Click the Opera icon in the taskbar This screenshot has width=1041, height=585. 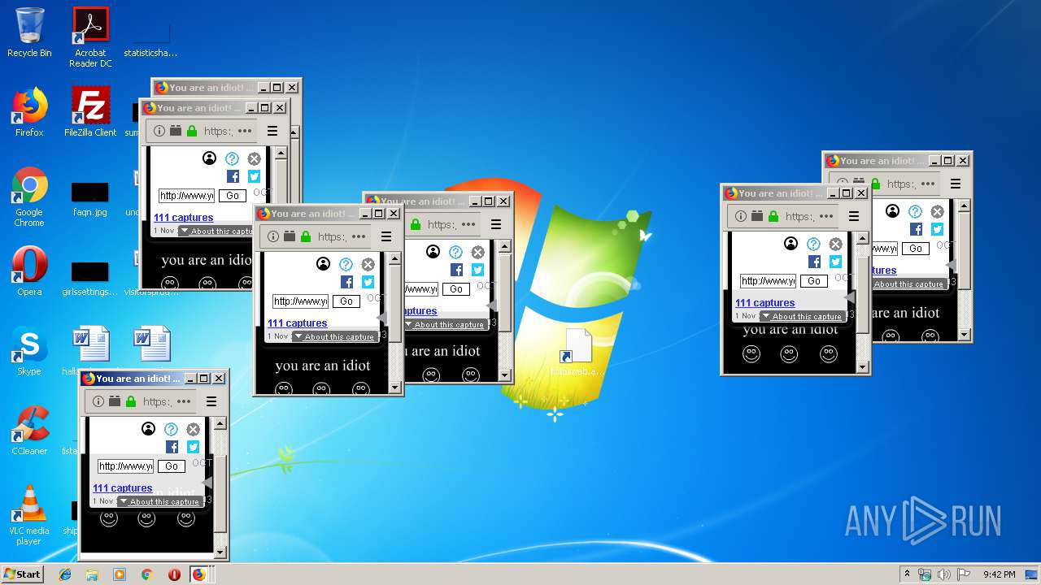[x=174, y=574]
